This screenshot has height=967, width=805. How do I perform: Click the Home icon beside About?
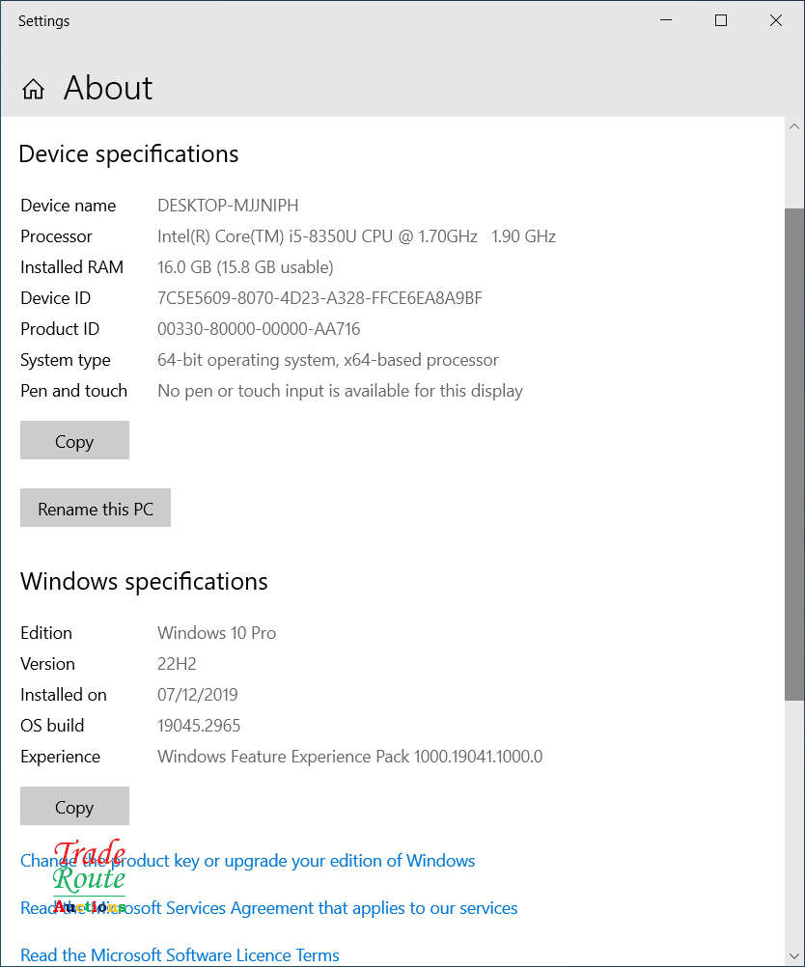tap(33, 89)
